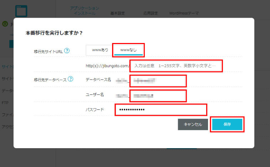The width and height of the screenshot is (270, 167).
Task: Click into the パスワード field
Action: click(161, 110)
